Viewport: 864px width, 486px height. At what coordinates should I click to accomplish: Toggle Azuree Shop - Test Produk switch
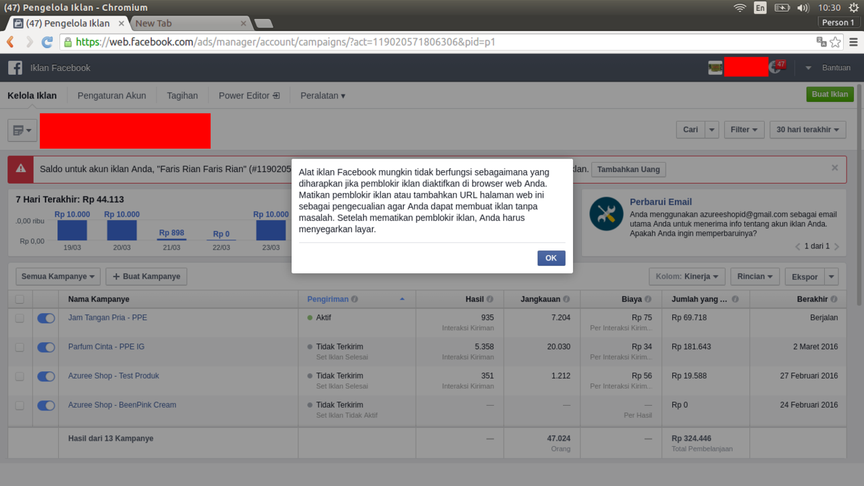click(46, 376)
